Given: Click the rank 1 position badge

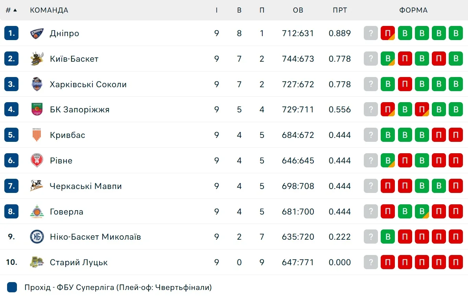Looking at the screenshot, I should point(11,33).
